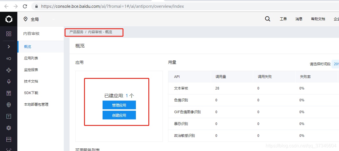Open 技术文档 in the side menu

[x=31, y=81]
